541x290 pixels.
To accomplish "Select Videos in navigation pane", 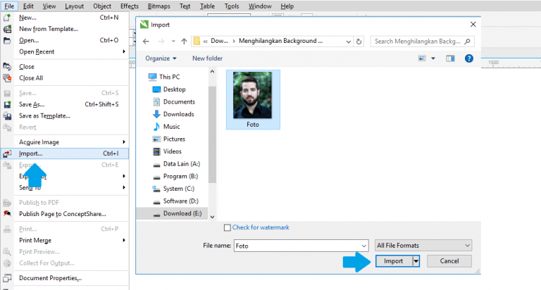I will [167, 151].
